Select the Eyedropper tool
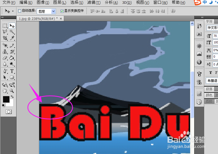 pos(12,38)
